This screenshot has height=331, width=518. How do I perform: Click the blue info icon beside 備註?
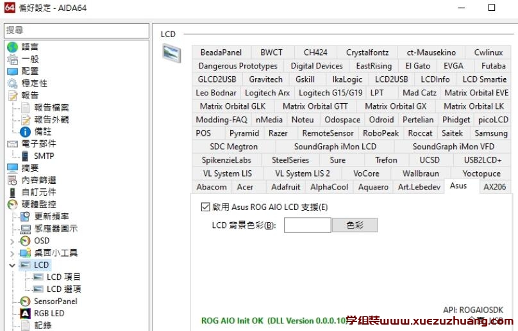[26, 132]
